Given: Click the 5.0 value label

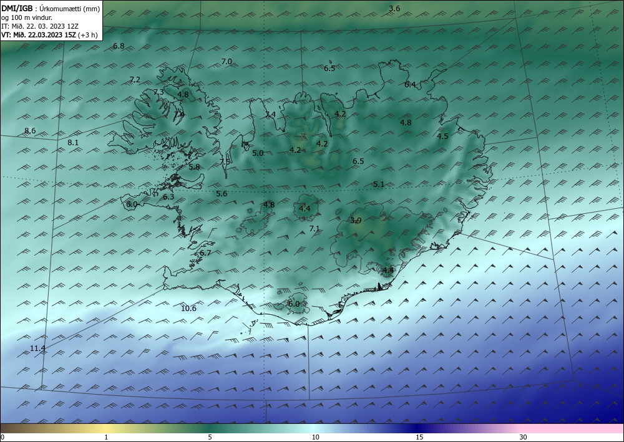Looking at the screenshot, I should tap(258, 153).
